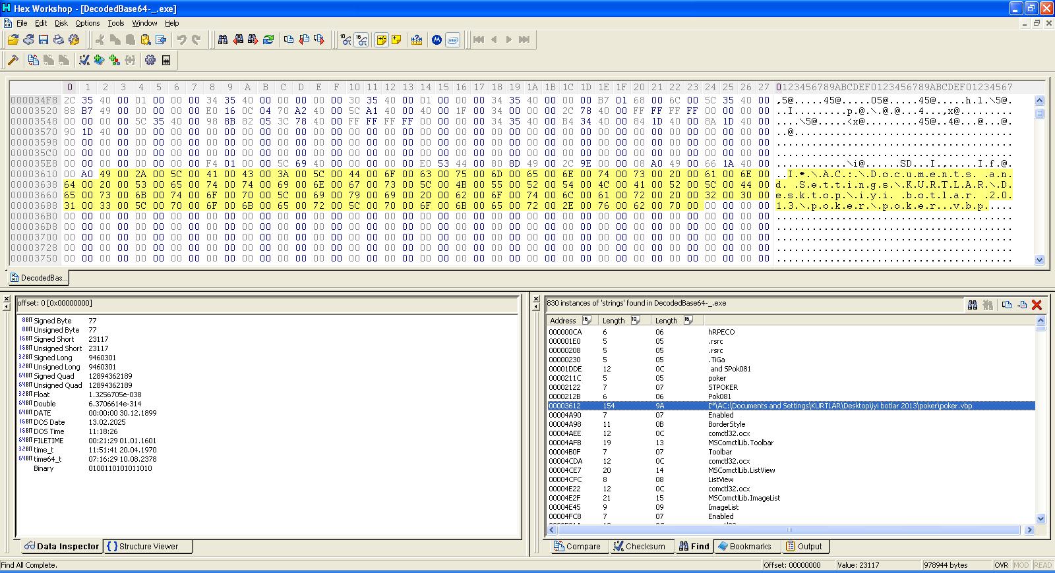Viewport: 1055px width, 573px height.
Task: Toggle decimal offset glasses icon (10)
Action: 346,40
